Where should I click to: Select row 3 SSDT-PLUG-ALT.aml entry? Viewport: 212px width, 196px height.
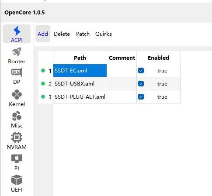tap(80, 97)
